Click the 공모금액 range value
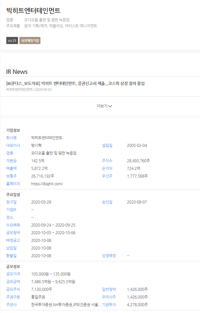This screenshot has width=200, height=313. [53, 282]
